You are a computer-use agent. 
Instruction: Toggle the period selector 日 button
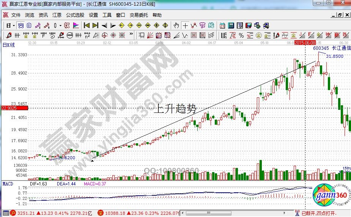click(8, 25)
